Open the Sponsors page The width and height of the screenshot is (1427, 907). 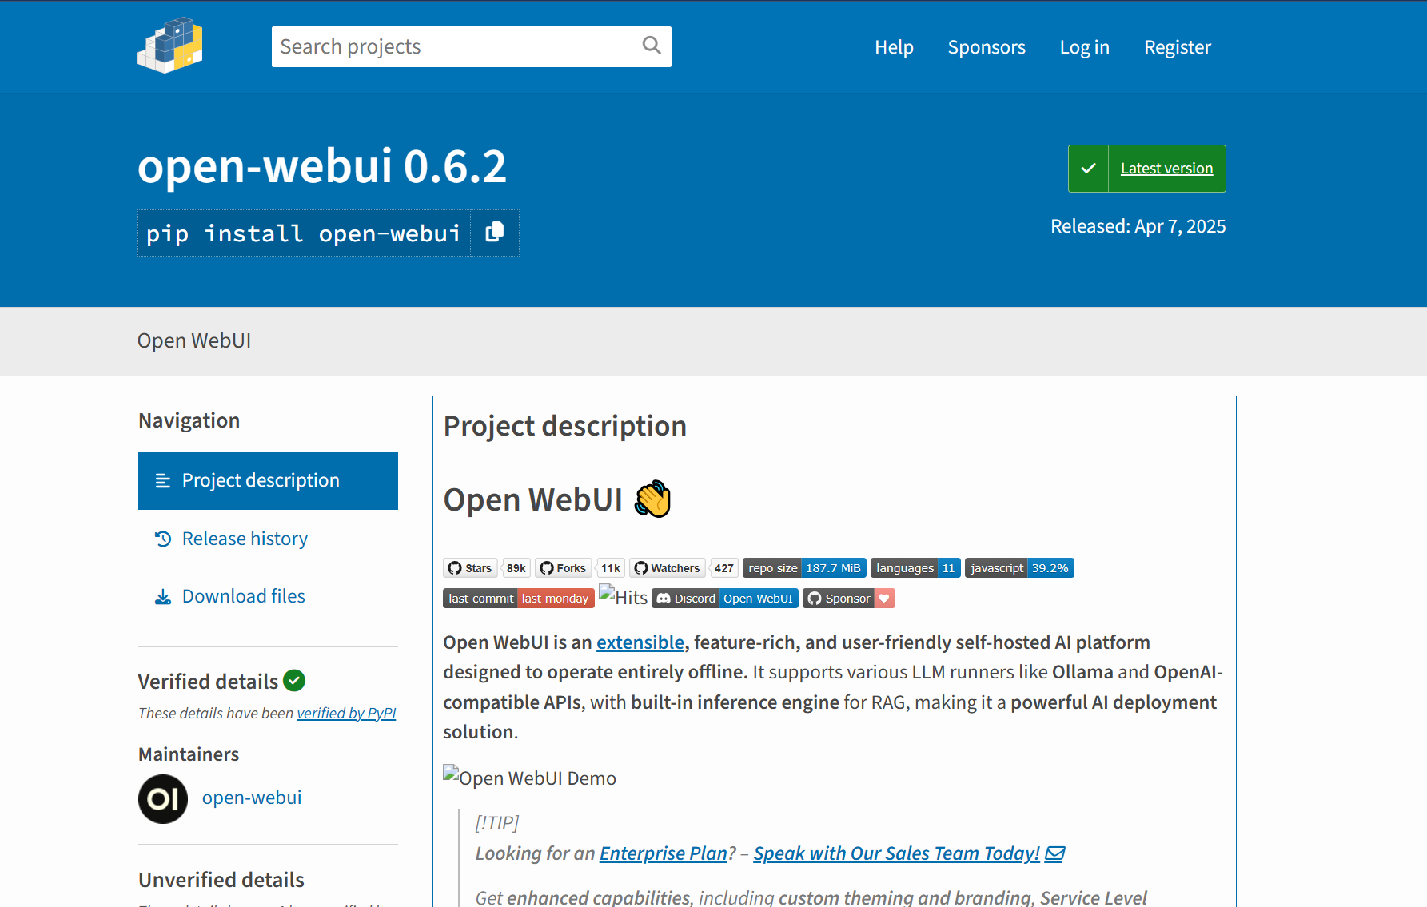(x=987, y=47)
